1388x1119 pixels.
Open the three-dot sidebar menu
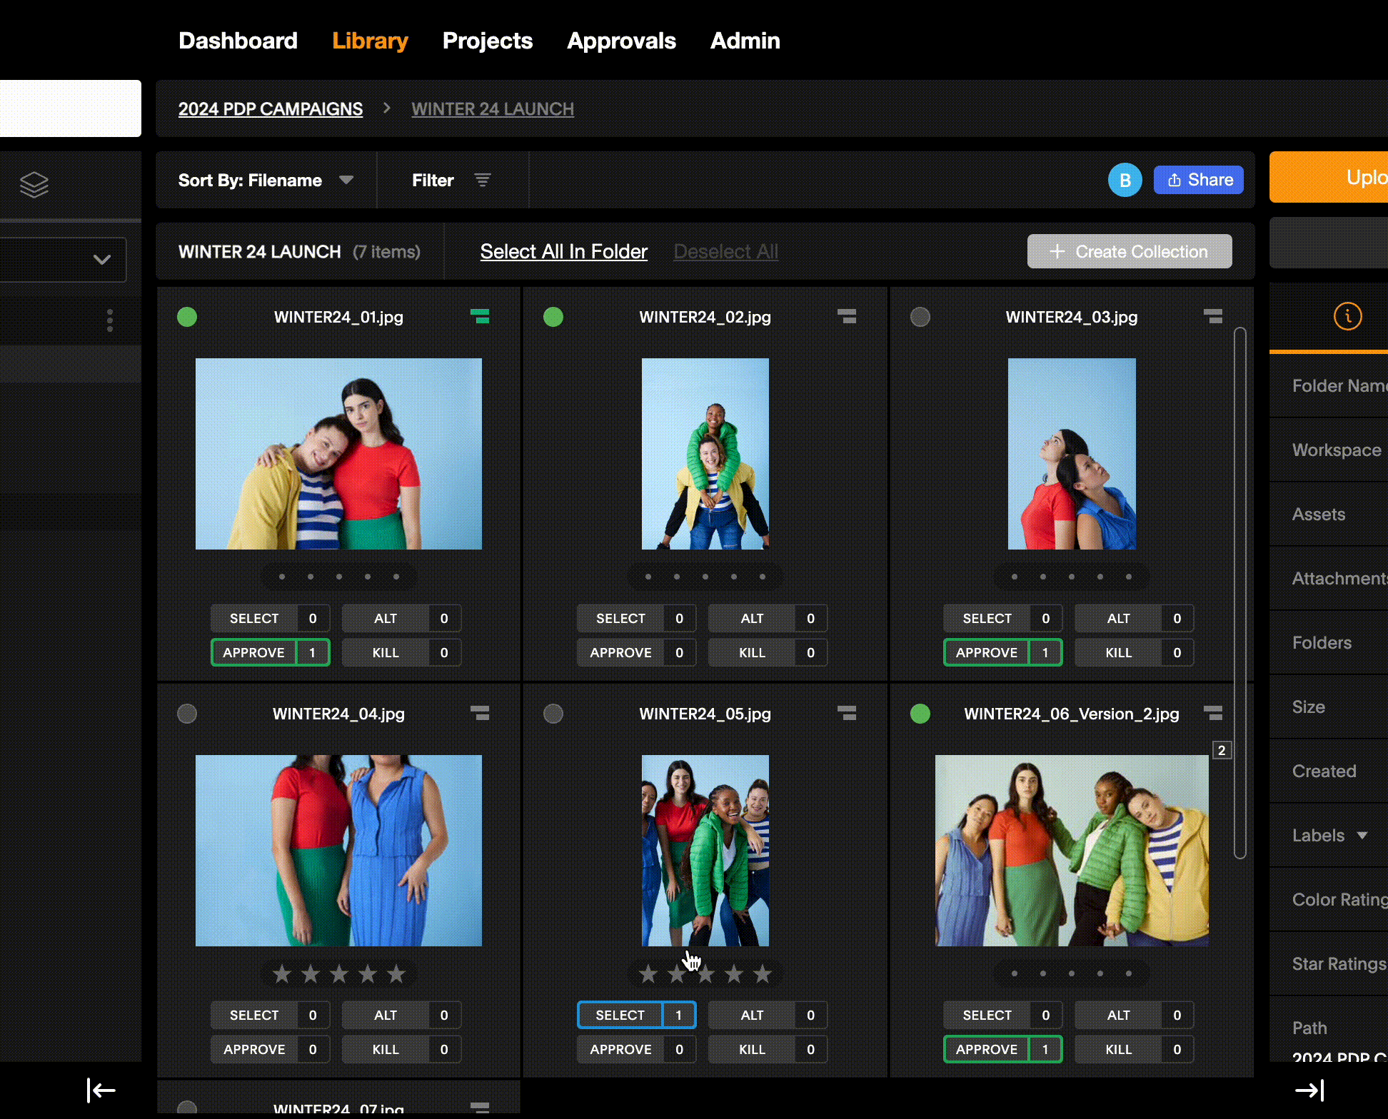109,320
